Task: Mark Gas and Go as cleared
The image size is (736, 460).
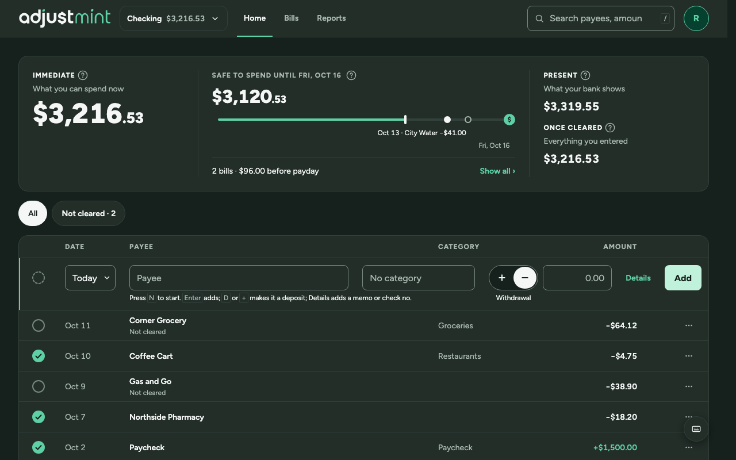Action: coord(39,386)
